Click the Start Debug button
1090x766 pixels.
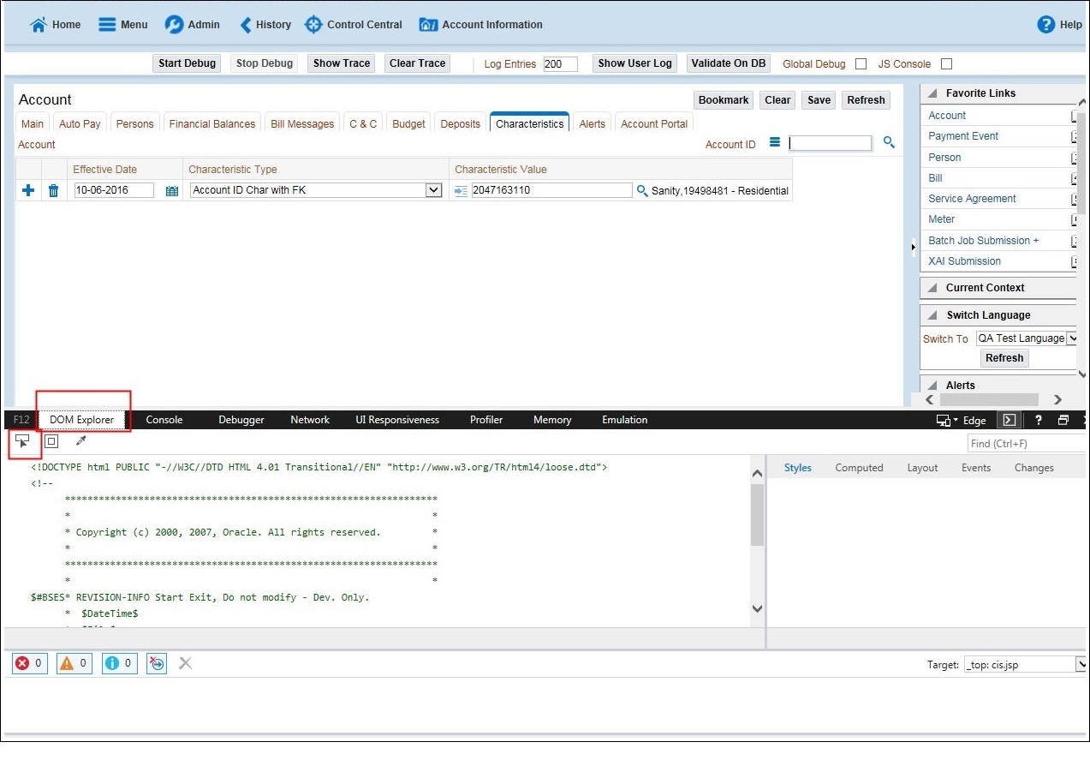pos(186,63)
